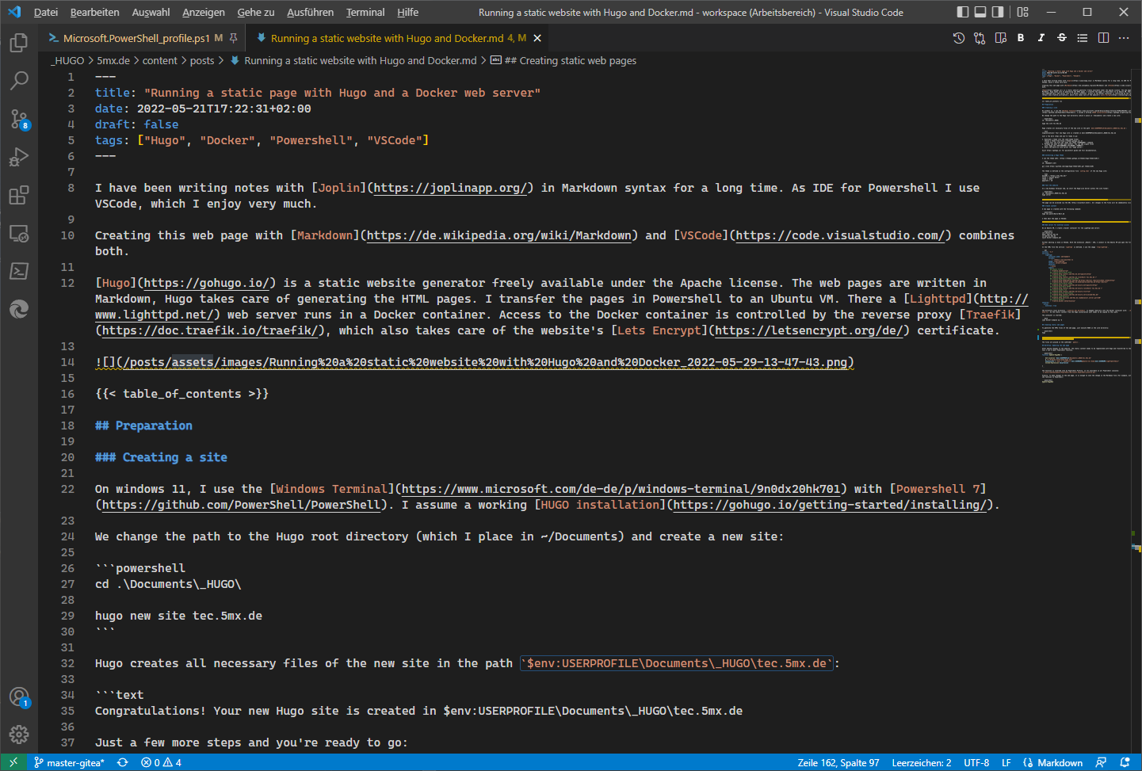Open notifications bell in status bar
The image size is (1142, 771).
pyautogui.click(x=1125, y=762)
